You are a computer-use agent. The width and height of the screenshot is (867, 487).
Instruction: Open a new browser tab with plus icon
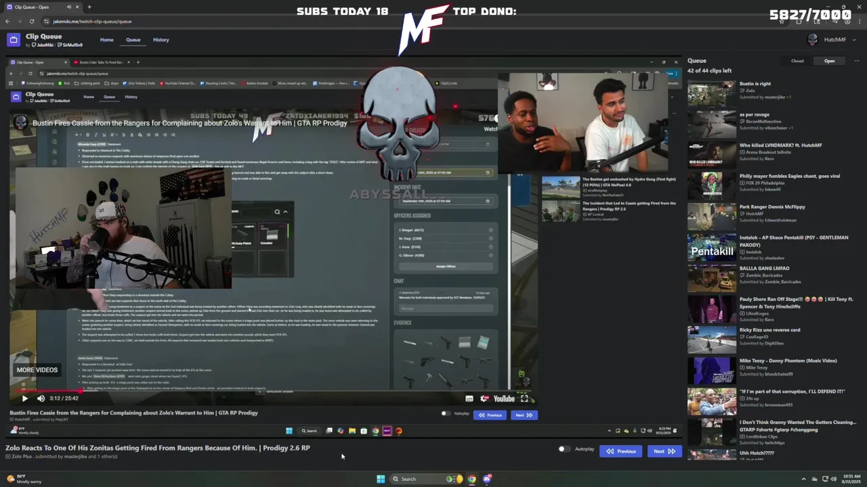point(89,7)
